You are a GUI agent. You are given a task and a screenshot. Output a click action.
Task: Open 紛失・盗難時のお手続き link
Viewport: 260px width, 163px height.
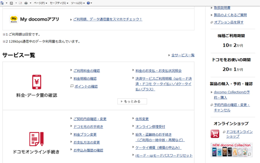point(160,137)
